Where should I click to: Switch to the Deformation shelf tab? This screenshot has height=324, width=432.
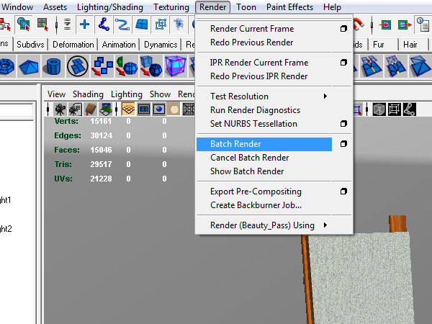point(73,45)
